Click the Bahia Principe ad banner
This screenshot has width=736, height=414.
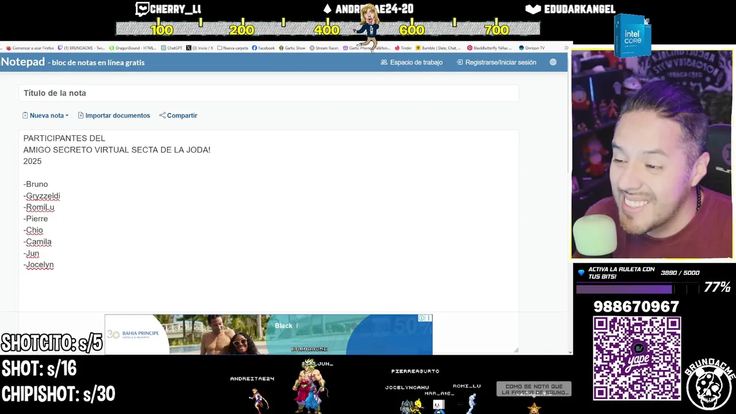(269, 335)
